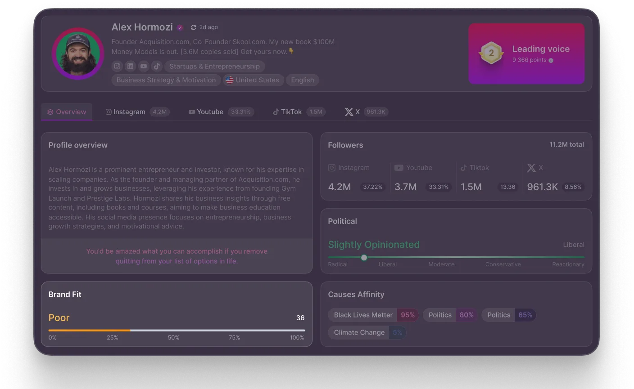The image size is (634, 389).
Task: Click the Moderate label on political scale
Action: 441,264
